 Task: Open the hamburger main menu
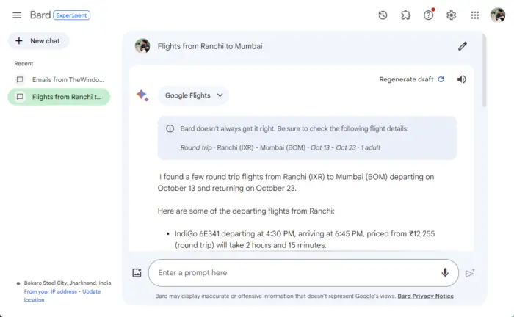pos(17,15)
